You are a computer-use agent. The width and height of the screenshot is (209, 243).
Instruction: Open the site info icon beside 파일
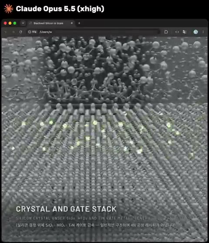pos(30,32)
